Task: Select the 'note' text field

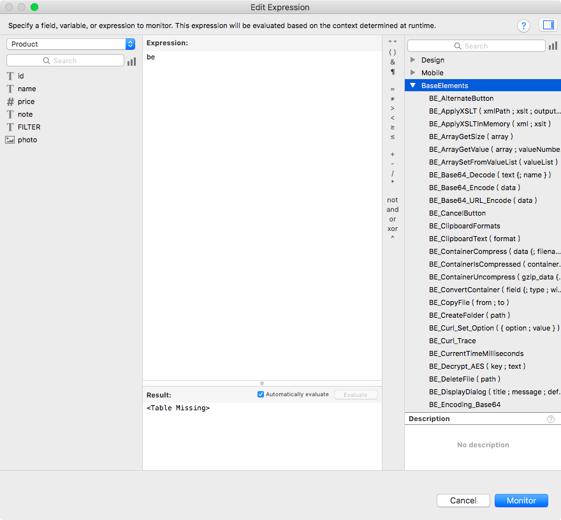Action: point(25,114)
